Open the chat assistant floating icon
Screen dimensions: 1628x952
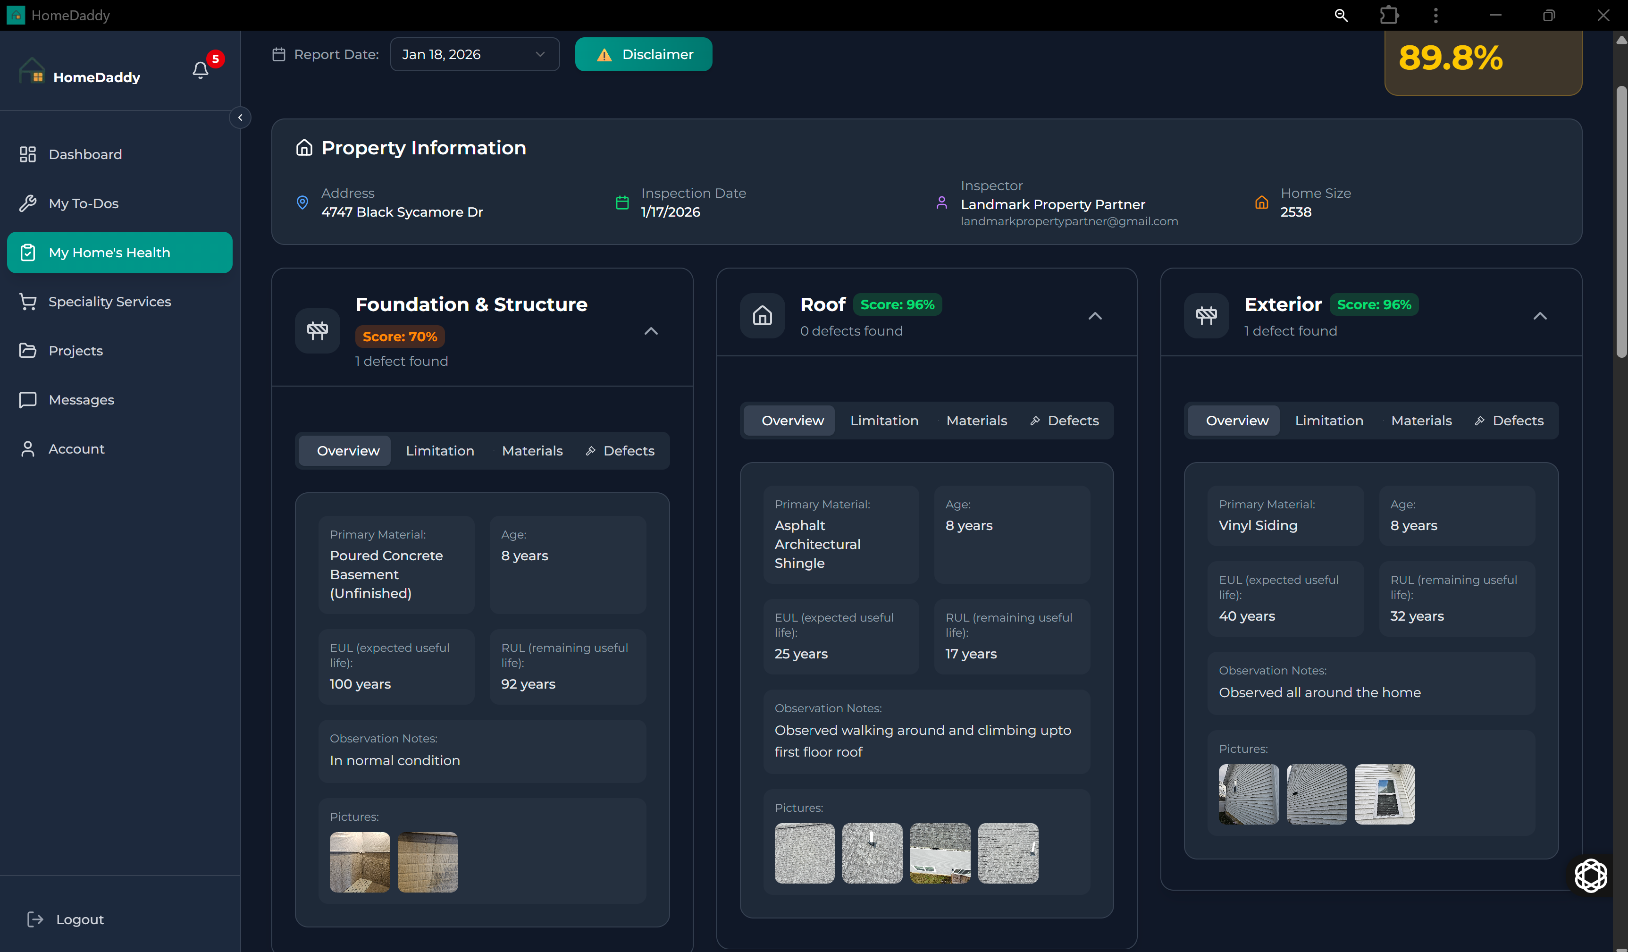coord(1591,876)
